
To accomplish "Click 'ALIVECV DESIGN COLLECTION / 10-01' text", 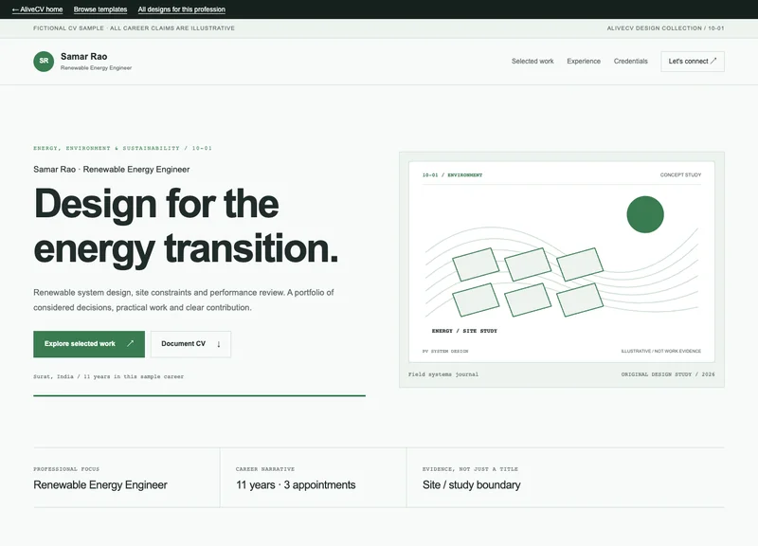I will (665, 28).
